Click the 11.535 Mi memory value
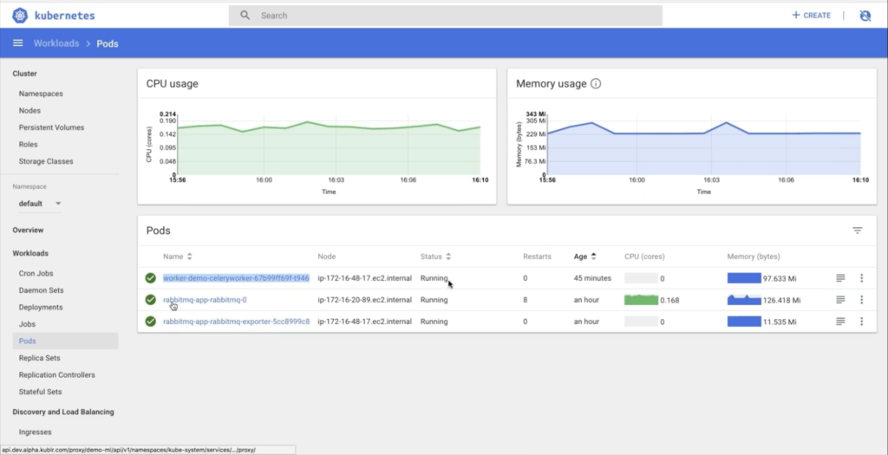Image resolution: width=888 pixels, height=455 pixels. [780, 322]
